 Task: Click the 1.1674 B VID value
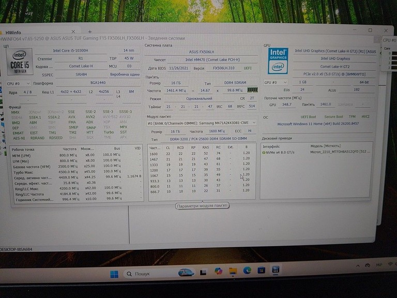coord(134,176)
